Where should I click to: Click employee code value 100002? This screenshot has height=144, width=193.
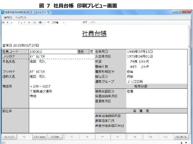click(36, 52)
